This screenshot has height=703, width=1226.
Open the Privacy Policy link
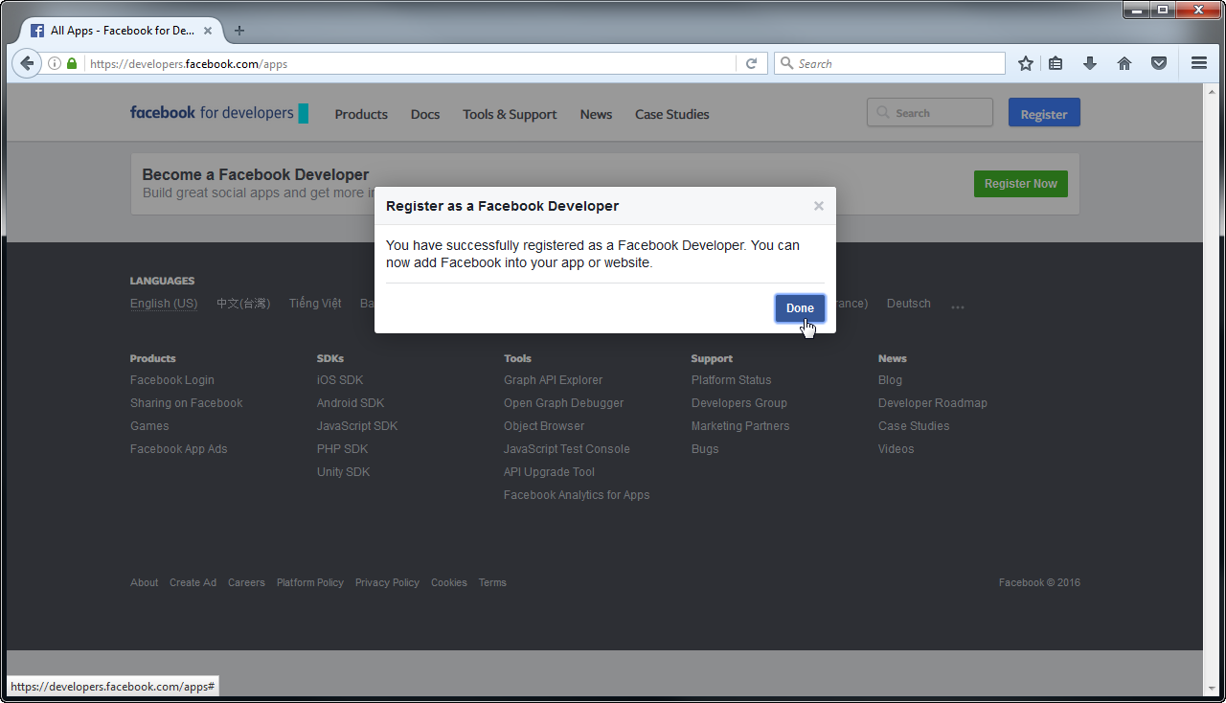387,582
